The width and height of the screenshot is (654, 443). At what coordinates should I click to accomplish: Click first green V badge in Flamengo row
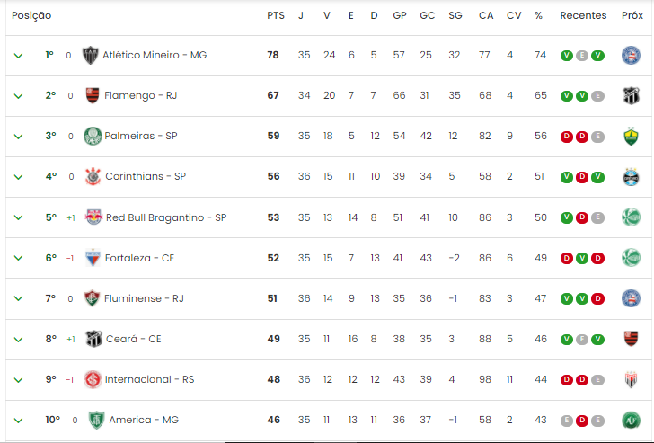click(x=566, y=96)
